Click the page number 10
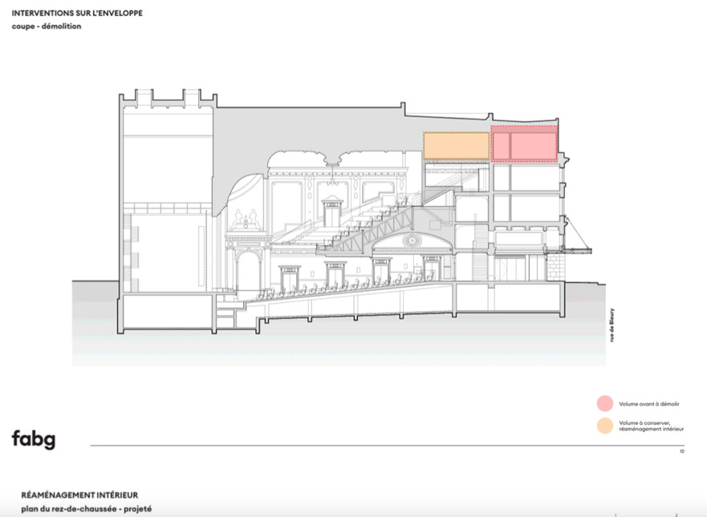The width and height of the screenshot is (707, 517). pyautogui.click(x=681, y=452)
